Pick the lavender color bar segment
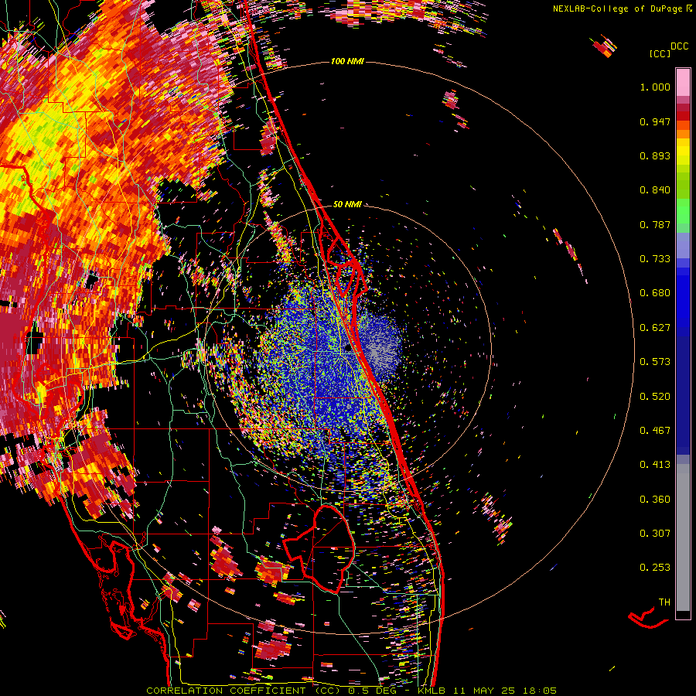Screen dimensions: 696x696 [683, 245]
